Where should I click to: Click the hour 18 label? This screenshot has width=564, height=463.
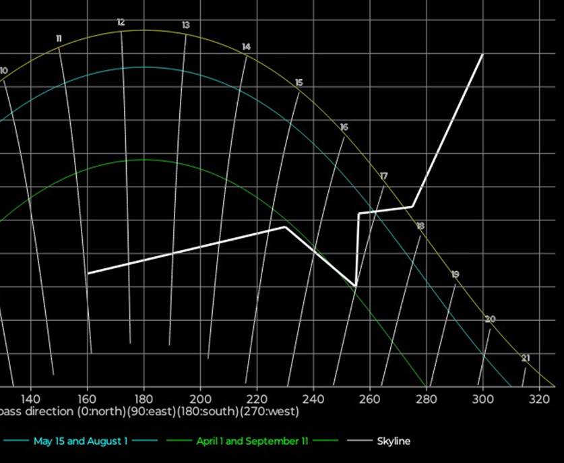(x=420, y=226)
